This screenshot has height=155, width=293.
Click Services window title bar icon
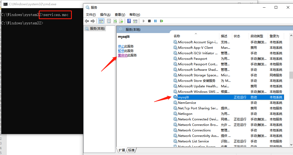tap(87, 8)
